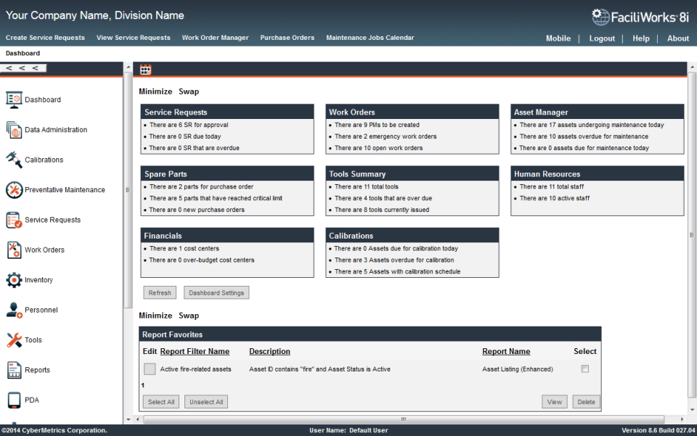
Task: Open the Tools wrench icon
Action: (x=14, y=340)
